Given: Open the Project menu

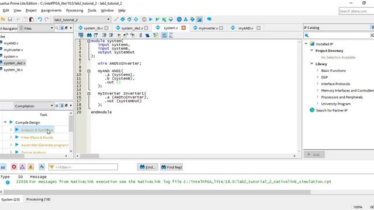Looking at the screenshot, I should [x=31, y=10].
